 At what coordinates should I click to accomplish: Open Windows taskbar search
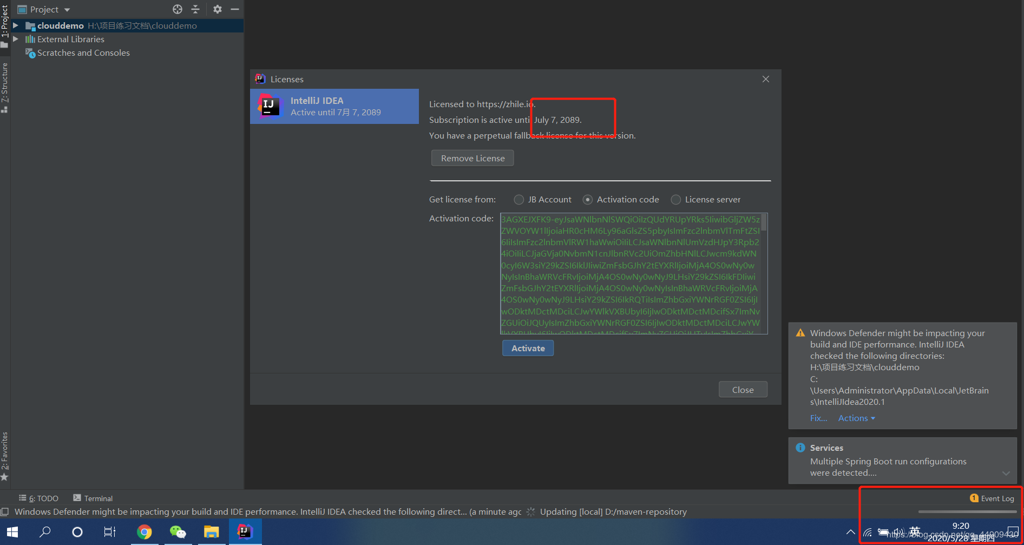[x=45, y=532]
